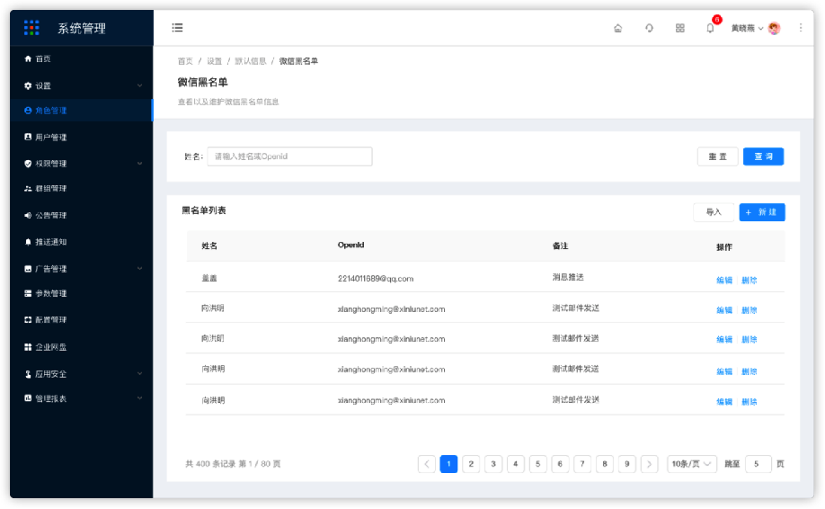Viewport: 825px width, 509px height.
Task: Expand the 广告管理 sidebar chevron
Action: coord(139,269)
